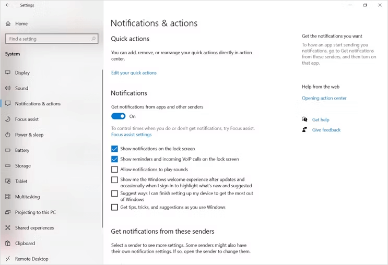Open Power & sleep settings

(29, 135)
